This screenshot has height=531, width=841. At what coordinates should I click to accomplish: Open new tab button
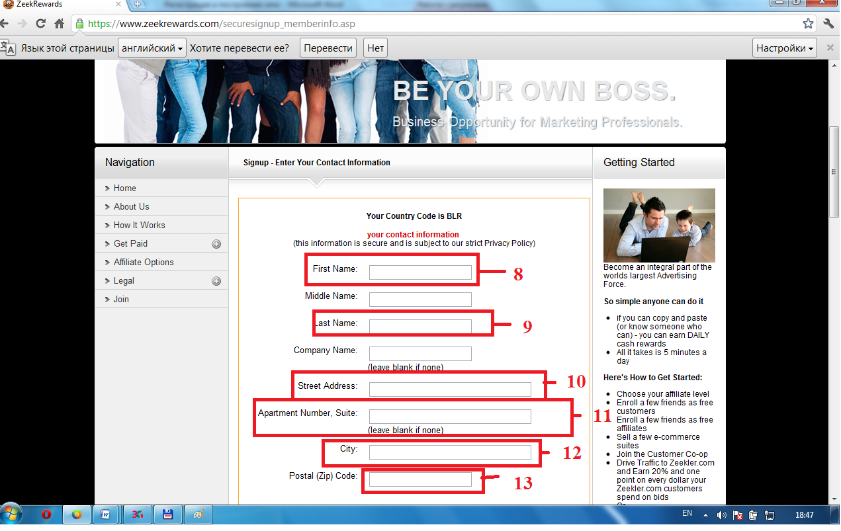tap(138, 5)
